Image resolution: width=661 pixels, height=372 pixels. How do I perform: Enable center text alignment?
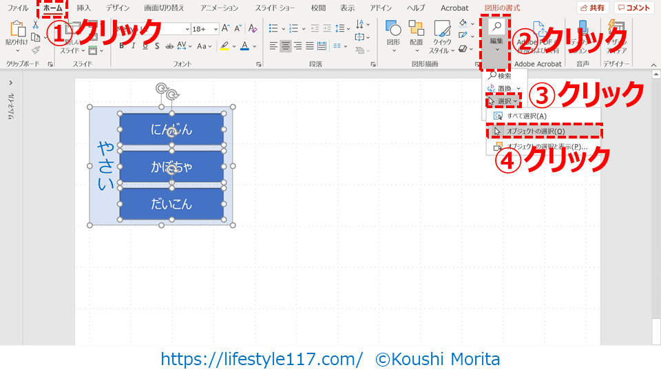(285, 46)
